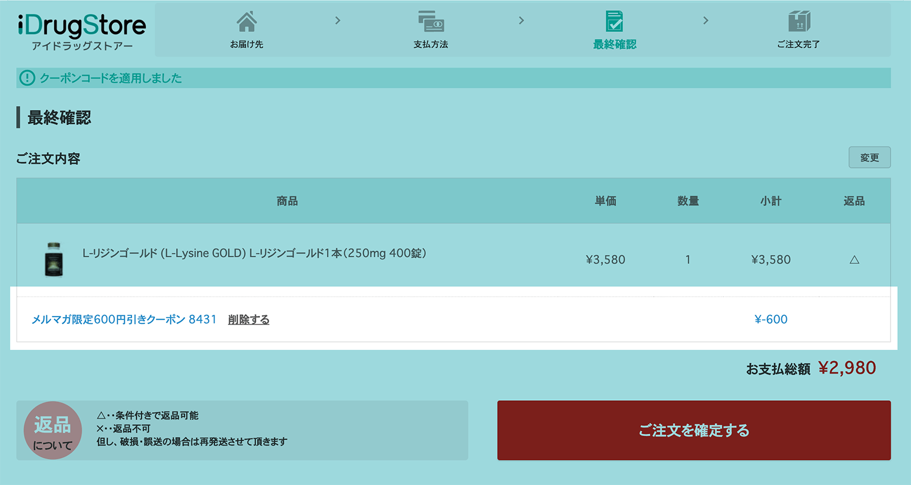The width and height of the screenshot is (911, 485).
Task: Click the 最終確認 page heading
Action: (x=59, y=118)
